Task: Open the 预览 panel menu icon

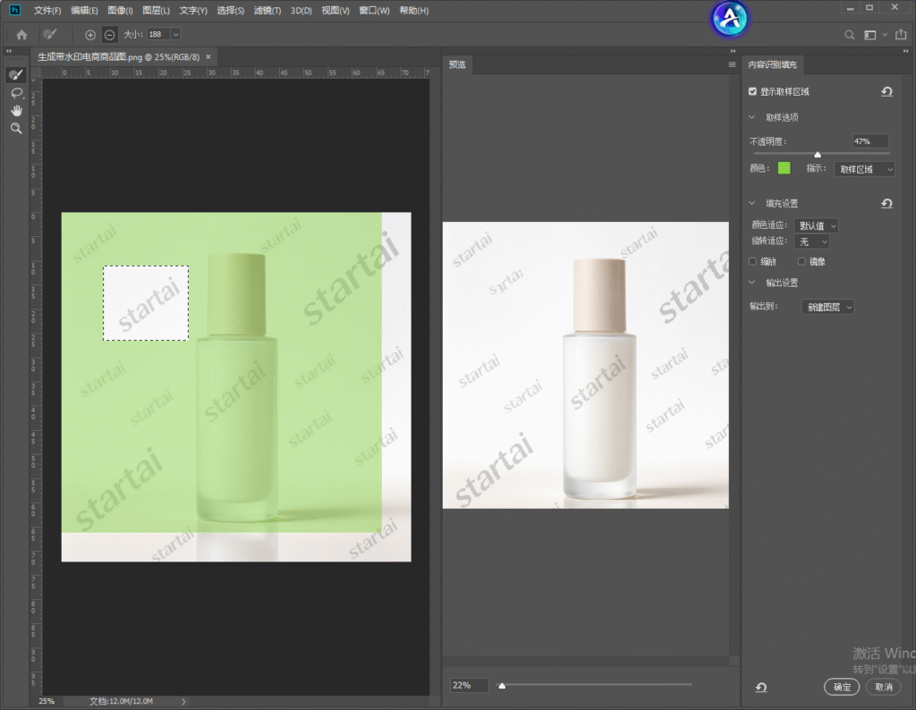Action: pos(732,64)
